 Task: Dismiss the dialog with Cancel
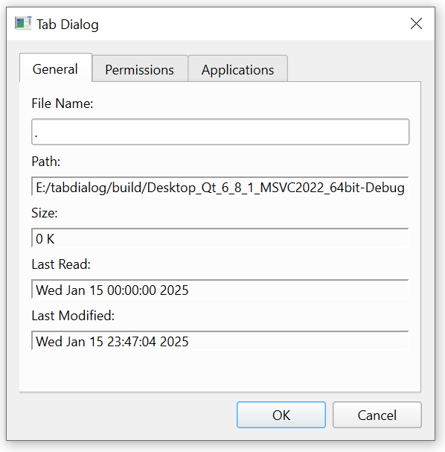coord(377,415)
